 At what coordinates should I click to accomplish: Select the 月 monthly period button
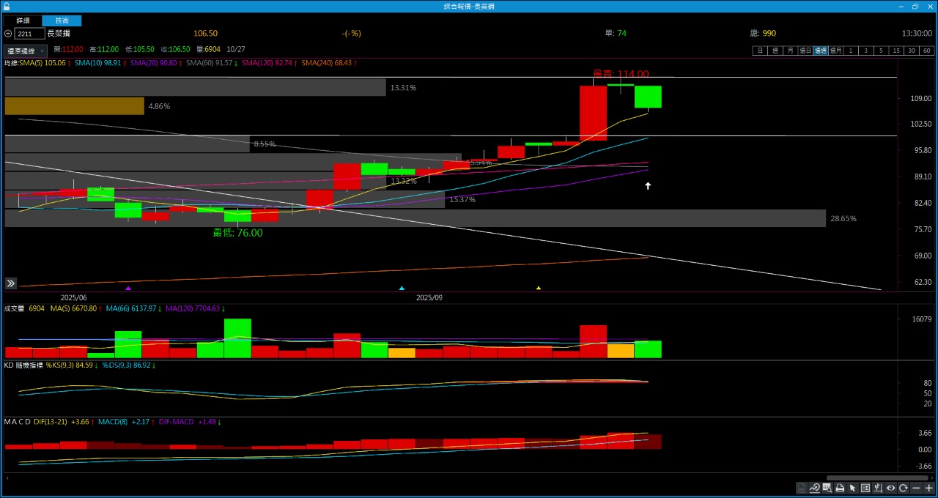click(x=790, y=51)
